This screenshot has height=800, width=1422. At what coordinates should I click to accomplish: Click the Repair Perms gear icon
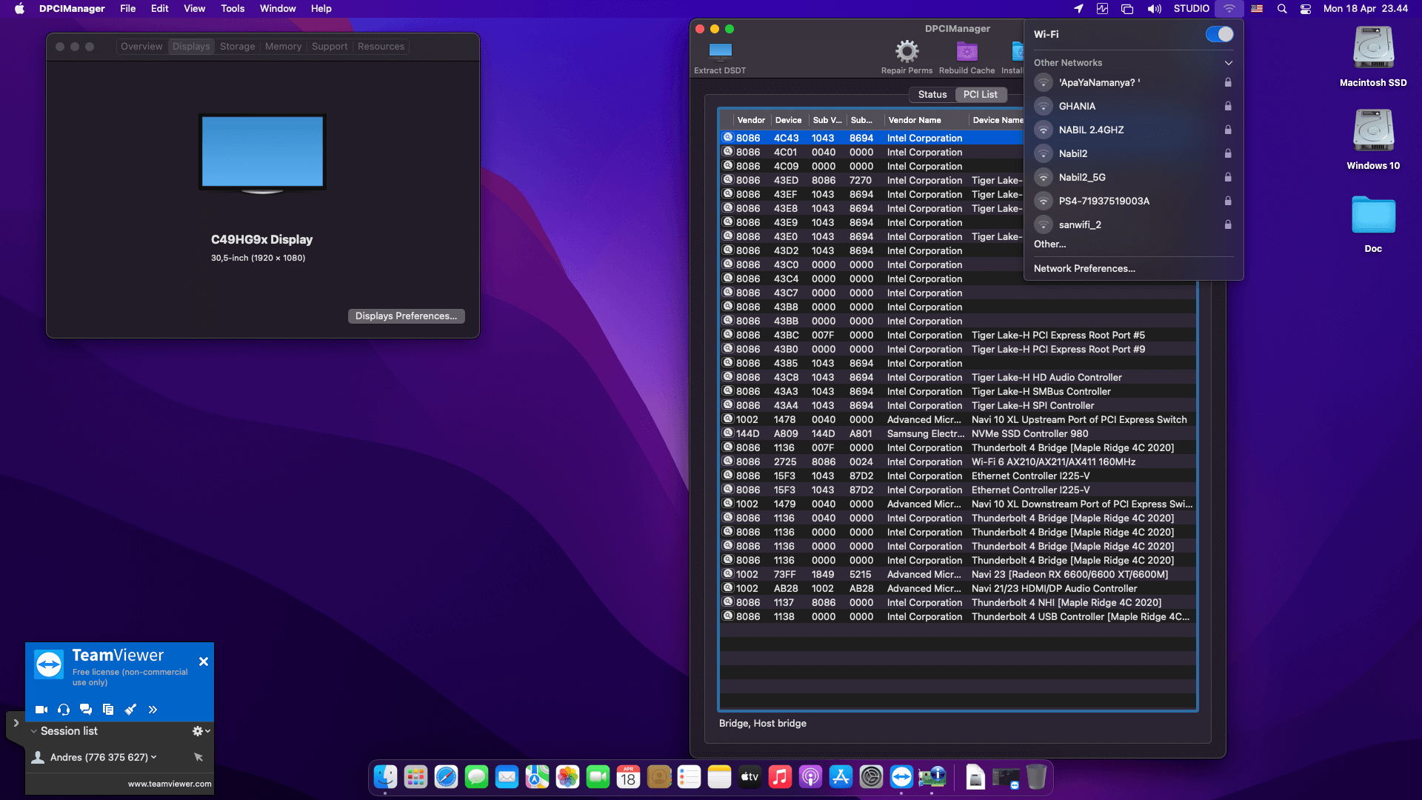click(907, 51)
